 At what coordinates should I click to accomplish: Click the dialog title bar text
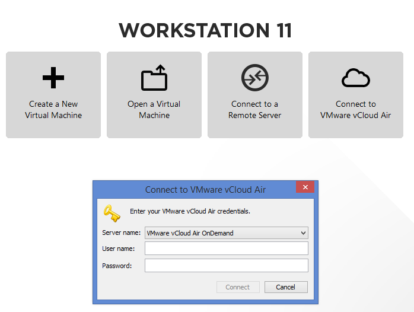click(x=205, y=190)
